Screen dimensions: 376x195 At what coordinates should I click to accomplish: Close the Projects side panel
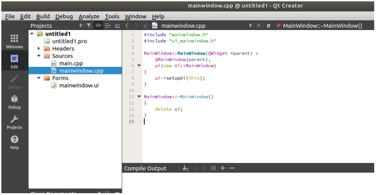click(x=117, y=26)
